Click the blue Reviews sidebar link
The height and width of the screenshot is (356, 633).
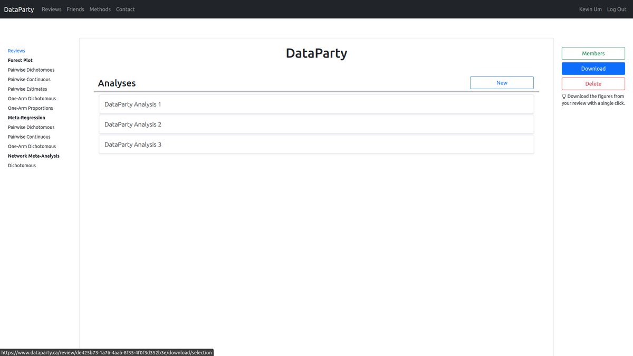[16, 51]
